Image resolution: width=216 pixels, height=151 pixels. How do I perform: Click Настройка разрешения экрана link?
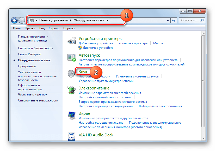click(101, 123)
